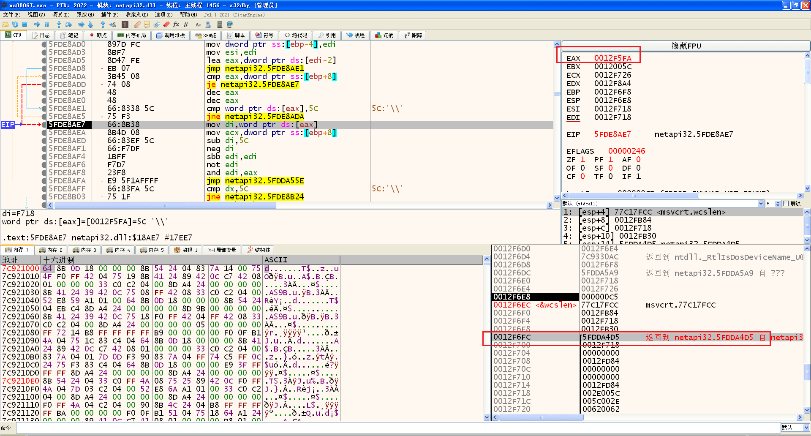Select EIP register value 5FDE8AE7
This screenshot has height=436, width=811.
pos(612,134)
